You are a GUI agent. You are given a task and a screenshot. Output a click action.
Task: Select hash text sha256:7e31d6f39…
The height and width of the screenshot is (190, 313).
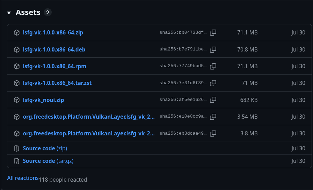[x=183, y=83]
